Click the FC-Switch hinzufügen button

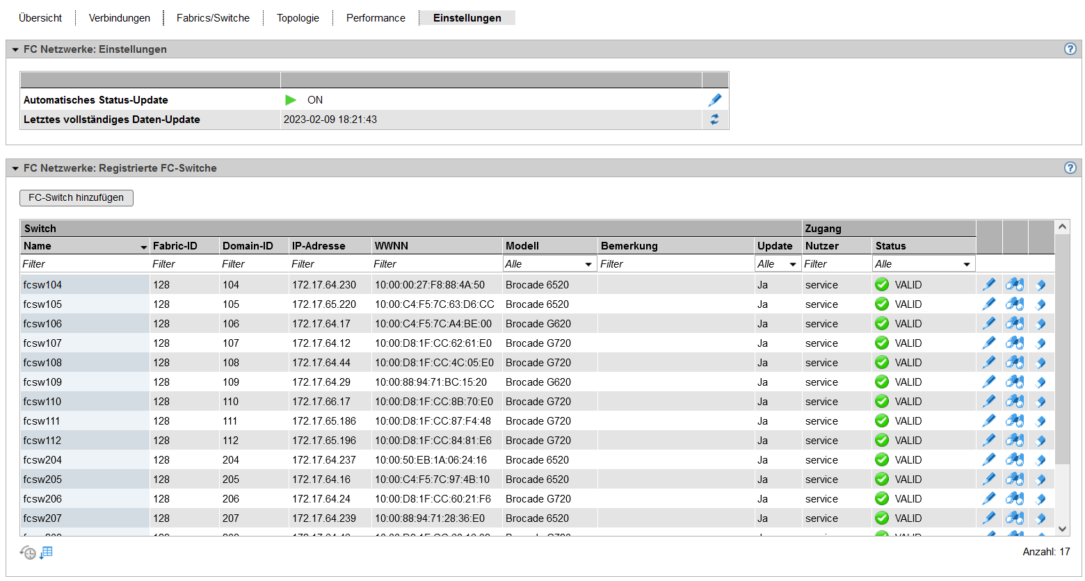[77, 198]
